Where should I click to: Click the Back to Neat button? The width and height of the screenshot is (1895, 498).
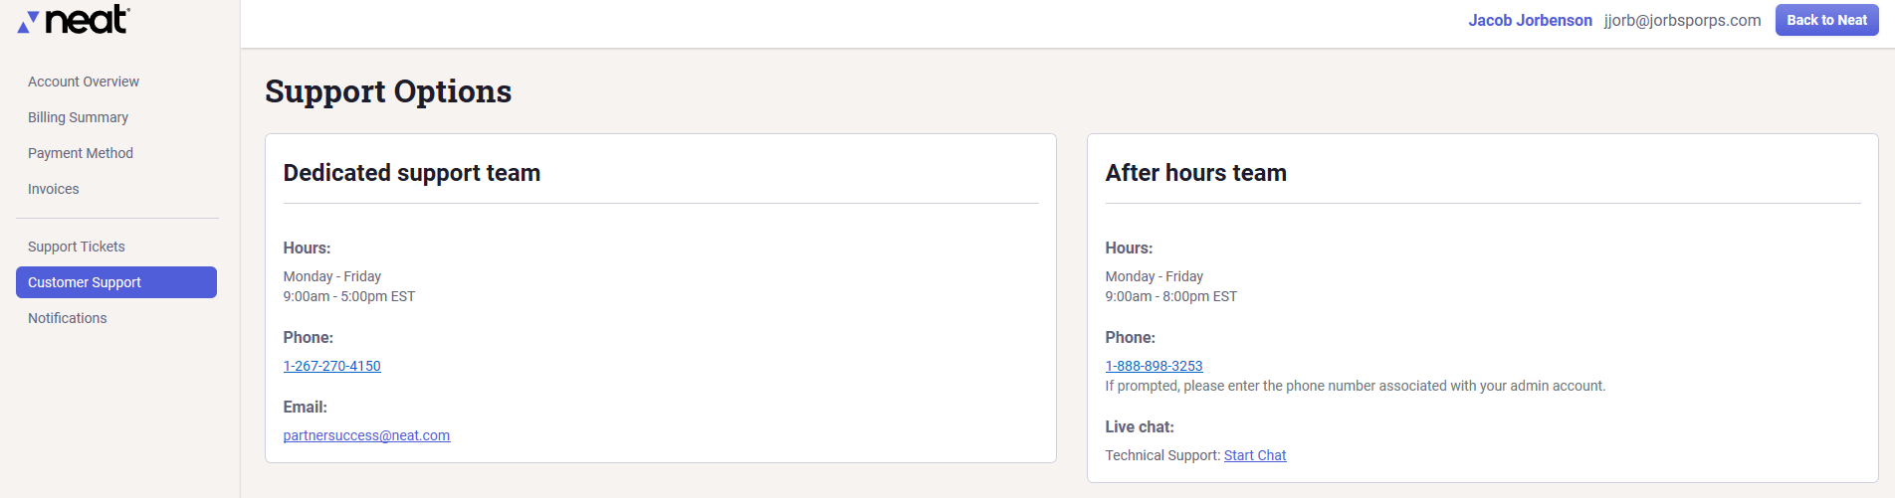(x=1826, y=20)
